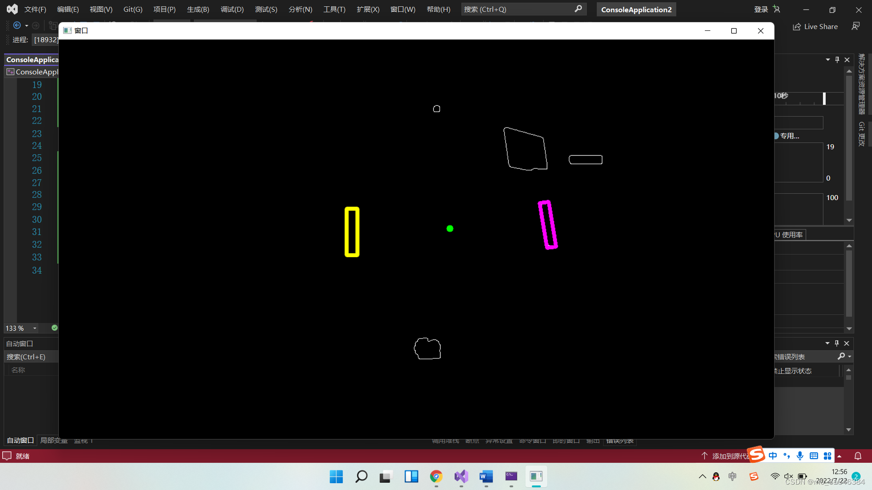Click the Sogou microphone voice input icon

pos(800,456)
